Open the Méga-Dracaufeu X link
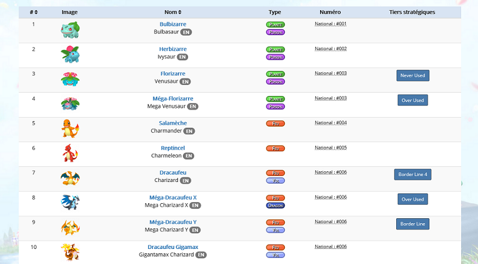The width and height of the screenshot is (478, 264). tap(173, 198)
